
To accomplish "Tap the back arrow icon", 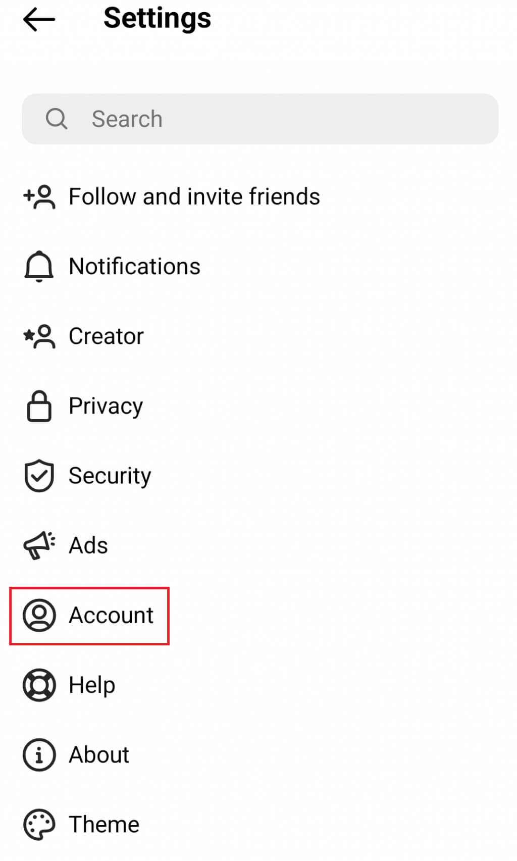I will 39,20.
